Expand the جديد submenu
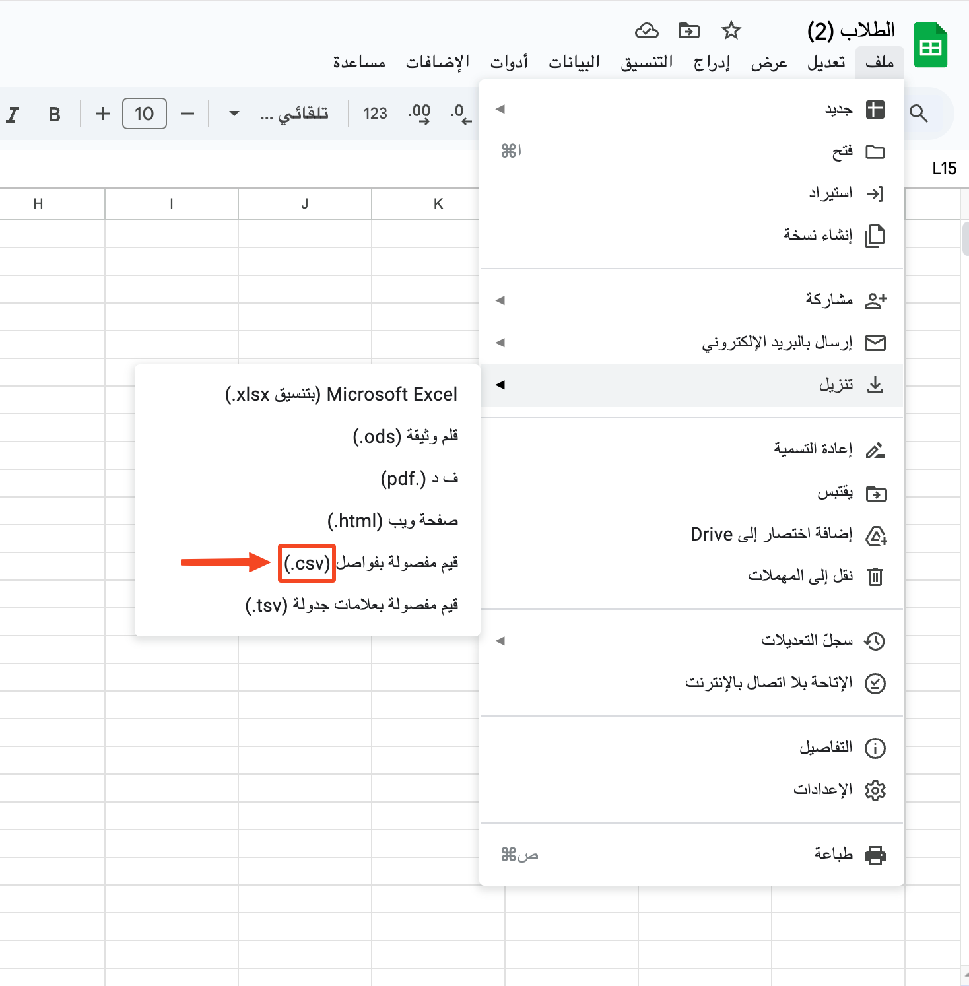 (x=692, y=110)
